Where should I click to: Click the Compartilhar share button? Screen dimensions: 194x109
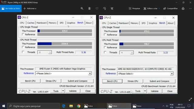(170, 8)
